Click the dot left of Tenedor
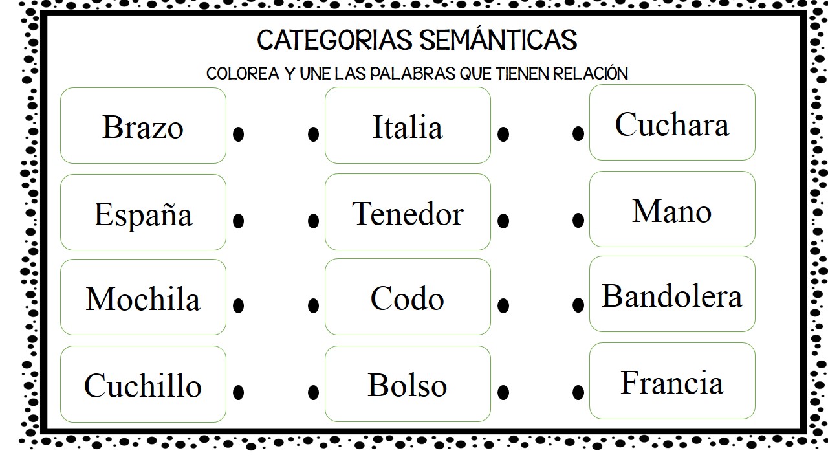Viewport: 828px width, 466px height. pos(314,221)
